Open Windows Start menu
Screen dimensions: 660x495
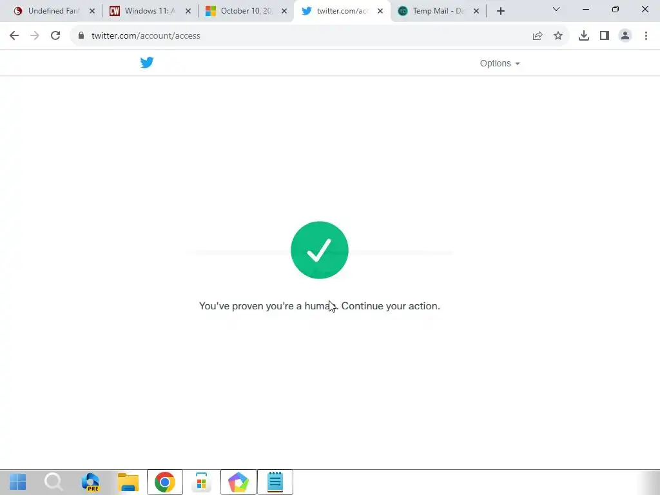pyautogui.click(x=18, y=482)
